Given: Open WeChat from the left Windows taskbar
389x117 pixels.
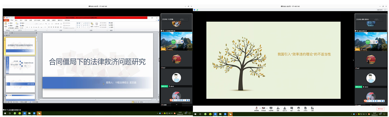Looking at the screenshot, I should [39, 114].
